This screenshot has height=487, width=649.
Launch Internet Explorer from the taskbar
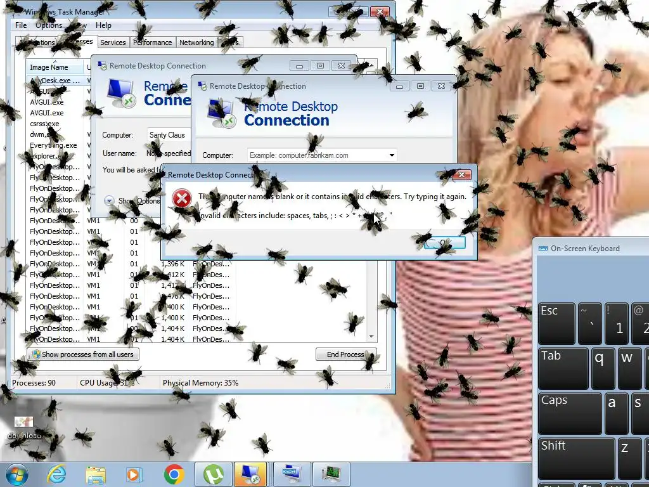click(56, 474)
